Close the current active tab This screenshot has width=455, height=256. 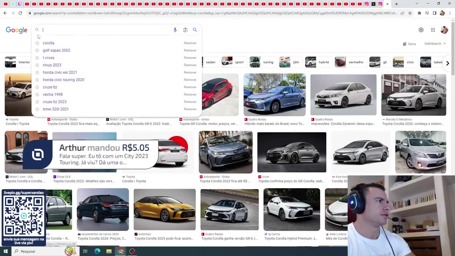pyautogui.click(x=387, y=4)
